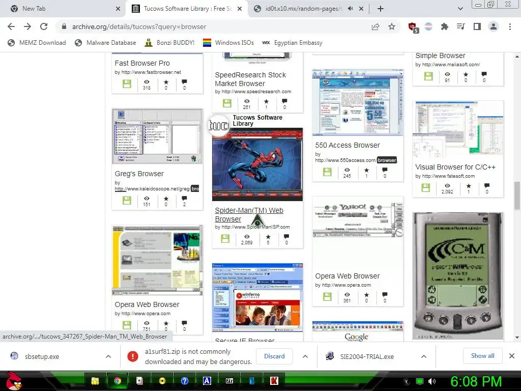The image size is (521, 391).
Task: Open the Spider-Man browser thumbnail
Action: (x=257, y=164)
